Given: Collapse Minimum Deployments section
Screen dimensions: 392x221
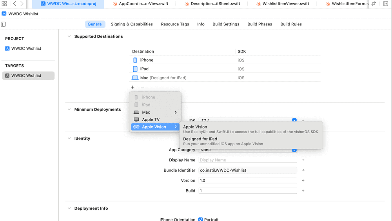Looking at the screenshot, I should pos(69,109).
